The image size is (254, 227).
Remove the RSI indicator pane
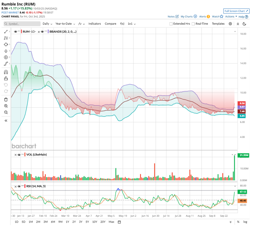tap(15, 186)
